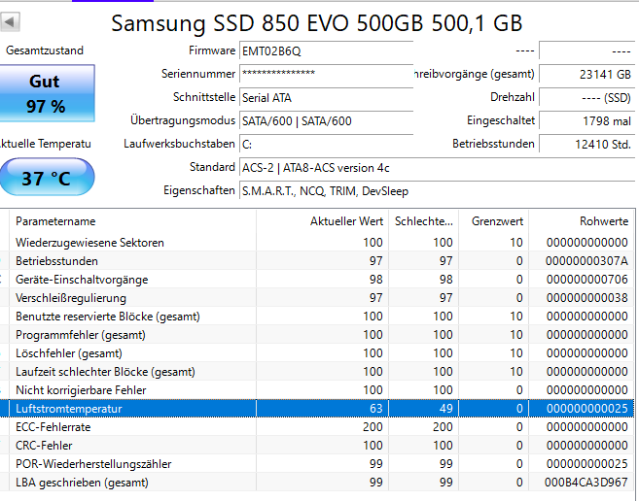
Task: Click raw value 000B4CA3D967
Action: (x=586, y=483)
